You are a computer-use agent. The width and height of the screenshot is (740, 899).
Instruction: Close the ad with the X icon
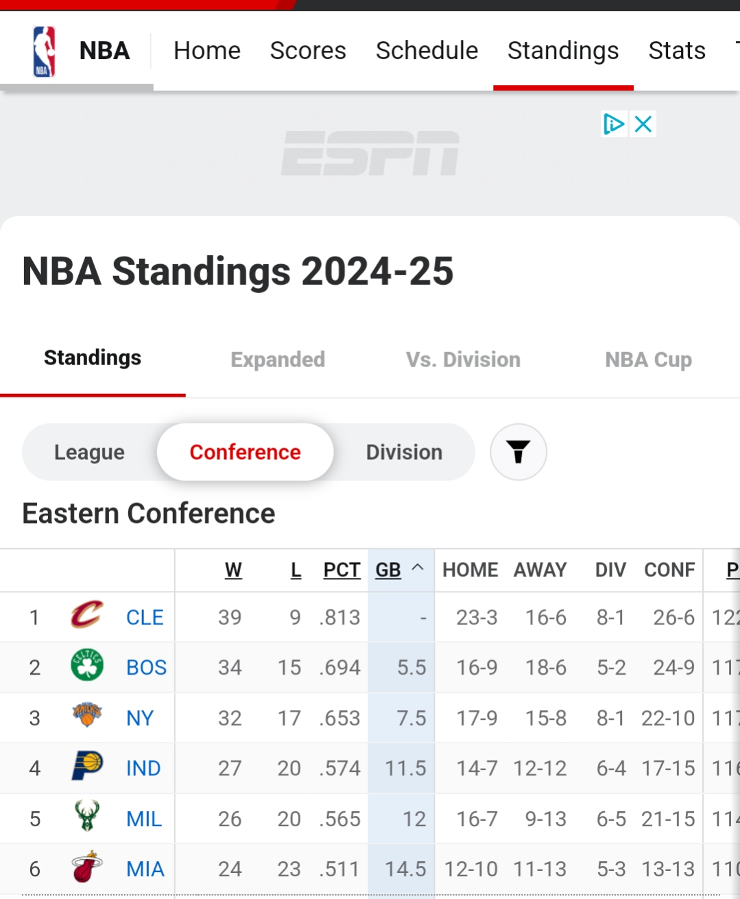pyautogui.click(x=643, y=124)
